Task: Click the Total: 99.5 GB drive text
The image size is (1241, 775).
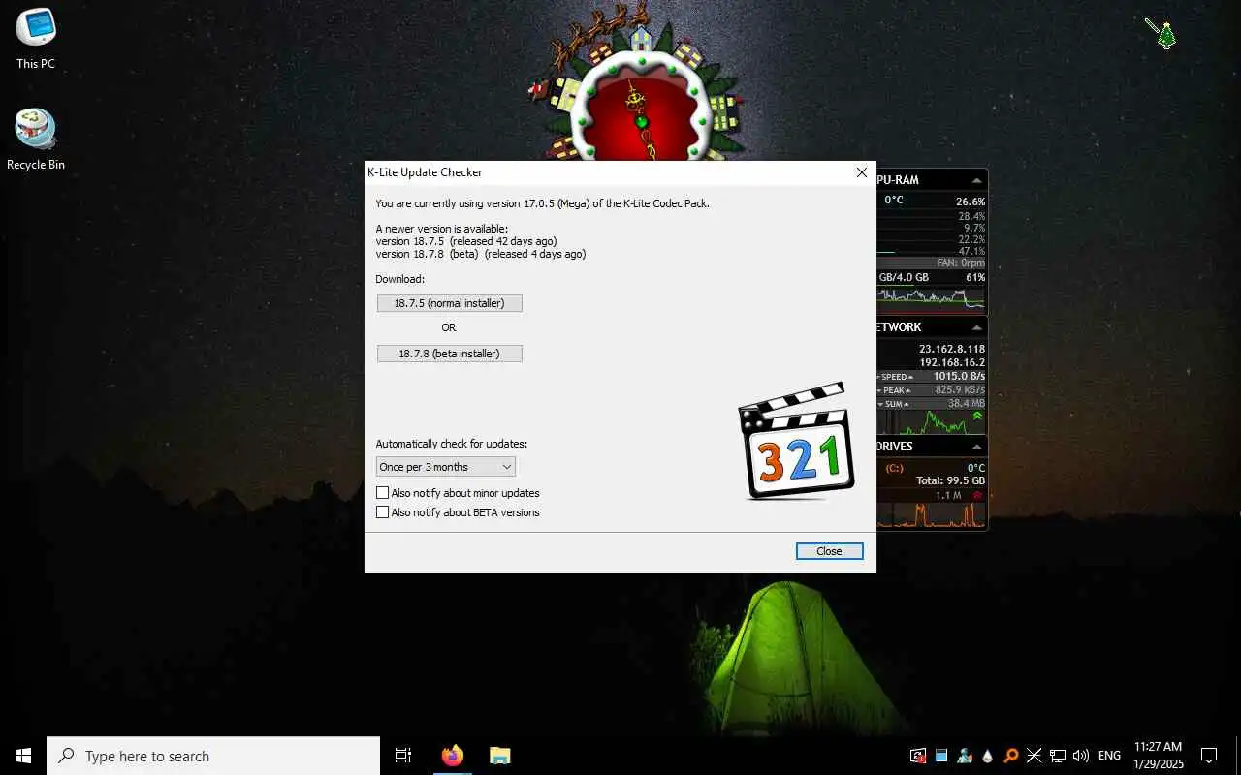Action: point(950,480)
